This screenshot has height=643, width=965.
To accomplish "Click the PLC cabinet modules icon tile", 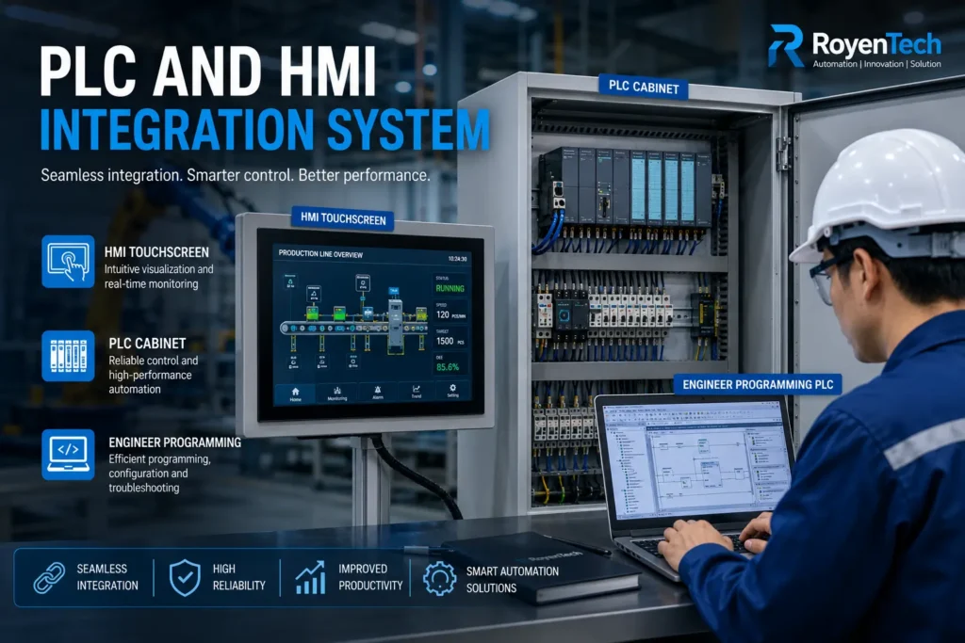I will point(68,356).
